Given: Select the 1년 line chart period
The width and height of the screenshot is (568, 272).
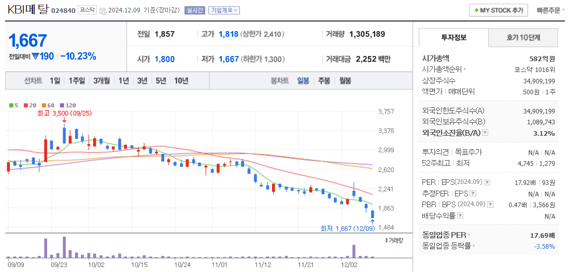Looking at the screenshot, I should tap(123, 81).
